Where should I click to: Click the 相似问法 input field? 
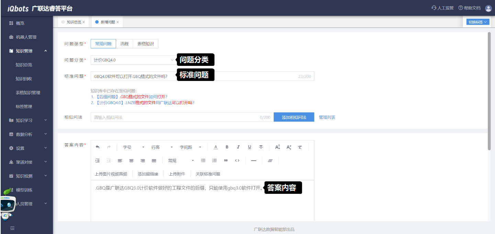[175, 117]
